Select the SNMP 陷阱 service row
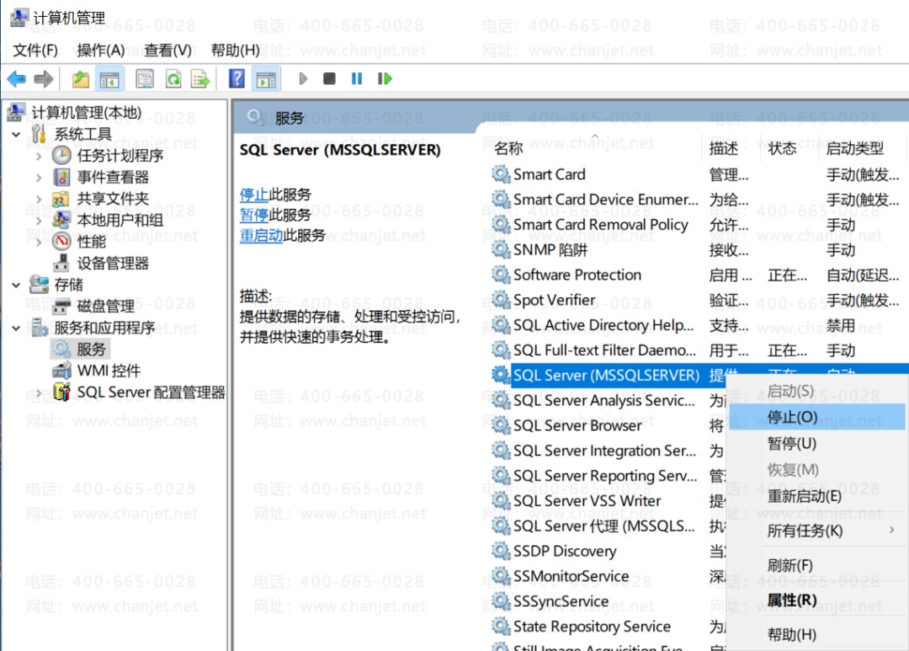 tap(699, 249)
